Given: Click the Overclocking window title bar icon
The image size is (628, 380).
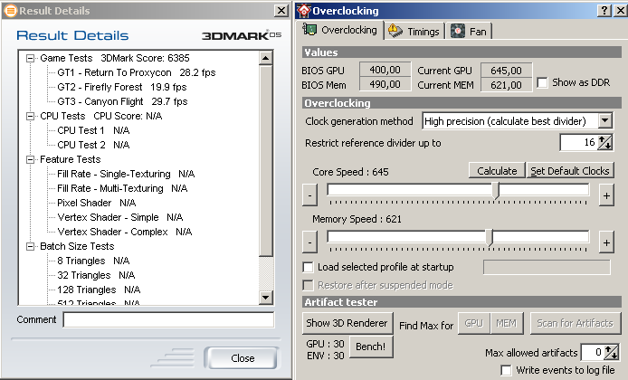Looking at the screenshot, I should pyautogui.click(x=304, y=11).
